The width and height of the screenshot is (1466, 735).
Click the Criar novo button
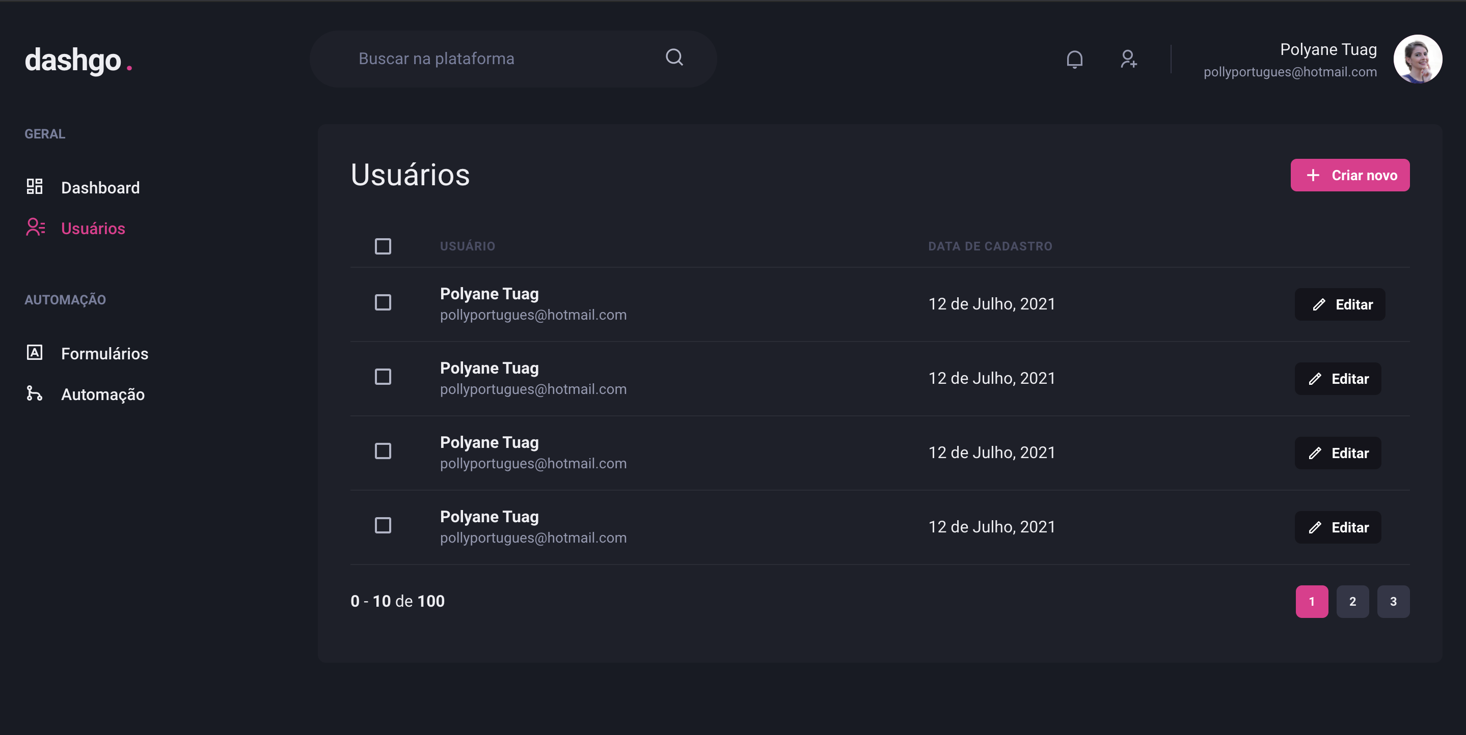[x=1349, y=175]
